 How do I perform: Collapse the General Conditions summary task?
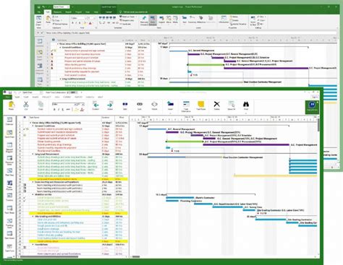click(33, 126)
